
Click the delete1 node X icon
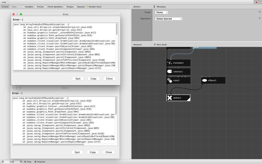click(x=170, y=98)
